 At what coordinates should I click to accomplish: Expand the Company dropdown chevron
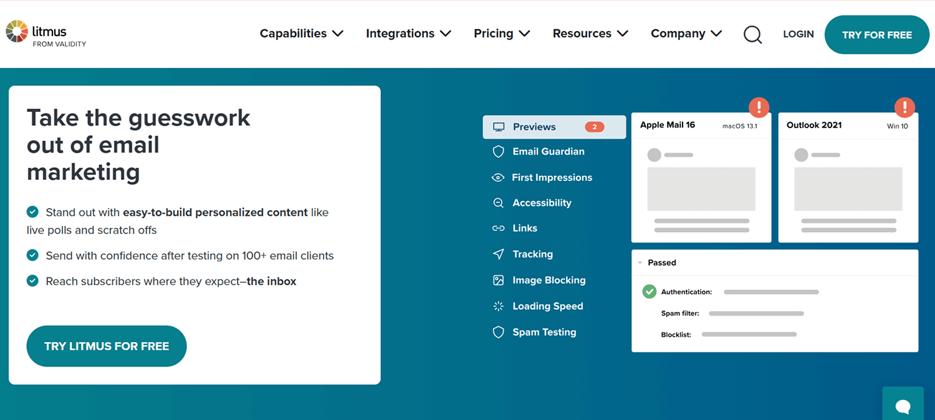coord(716,34)
